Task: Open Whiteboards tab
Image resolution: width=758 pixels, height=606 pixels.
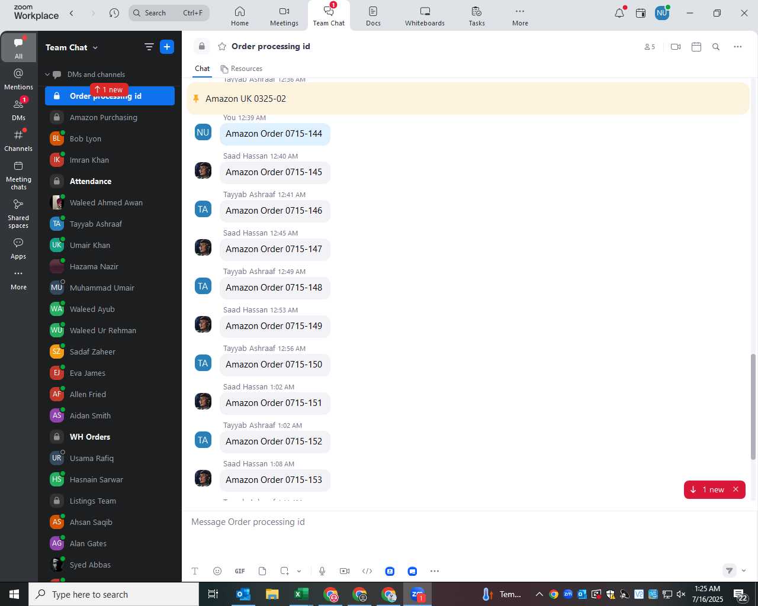Action: [425, 16]
